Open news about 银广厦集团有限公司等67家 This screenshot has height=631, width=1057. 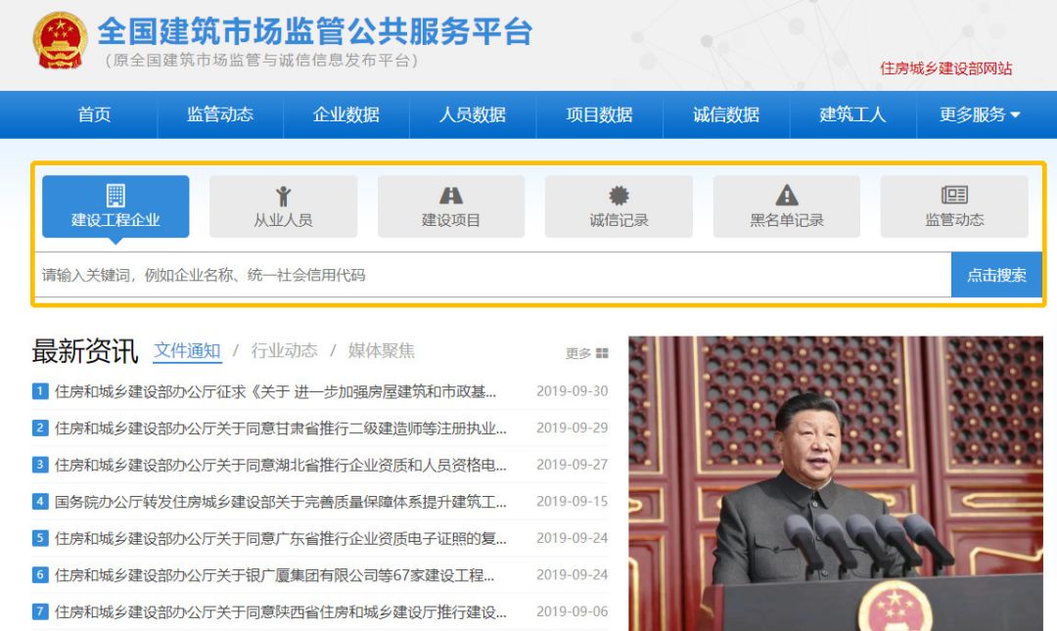pos(274,575)
